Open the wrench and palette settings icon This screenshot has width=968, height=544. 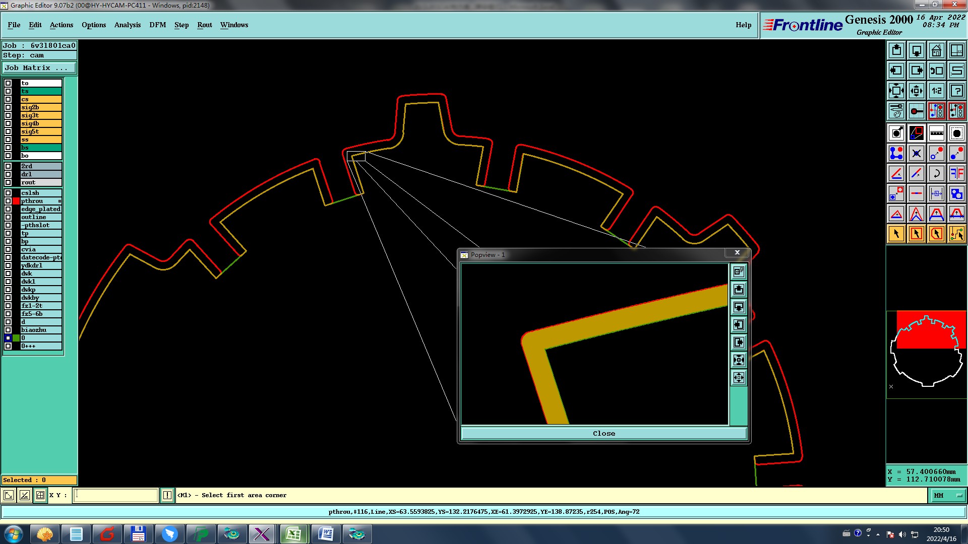tap(896, 111)
